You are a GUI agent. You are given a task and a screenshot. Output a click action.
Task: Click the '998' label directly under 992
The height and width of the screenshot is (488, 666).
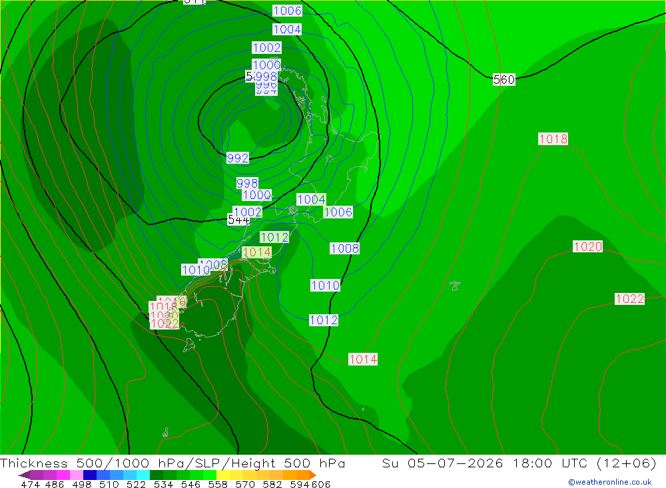pos(247,183)
